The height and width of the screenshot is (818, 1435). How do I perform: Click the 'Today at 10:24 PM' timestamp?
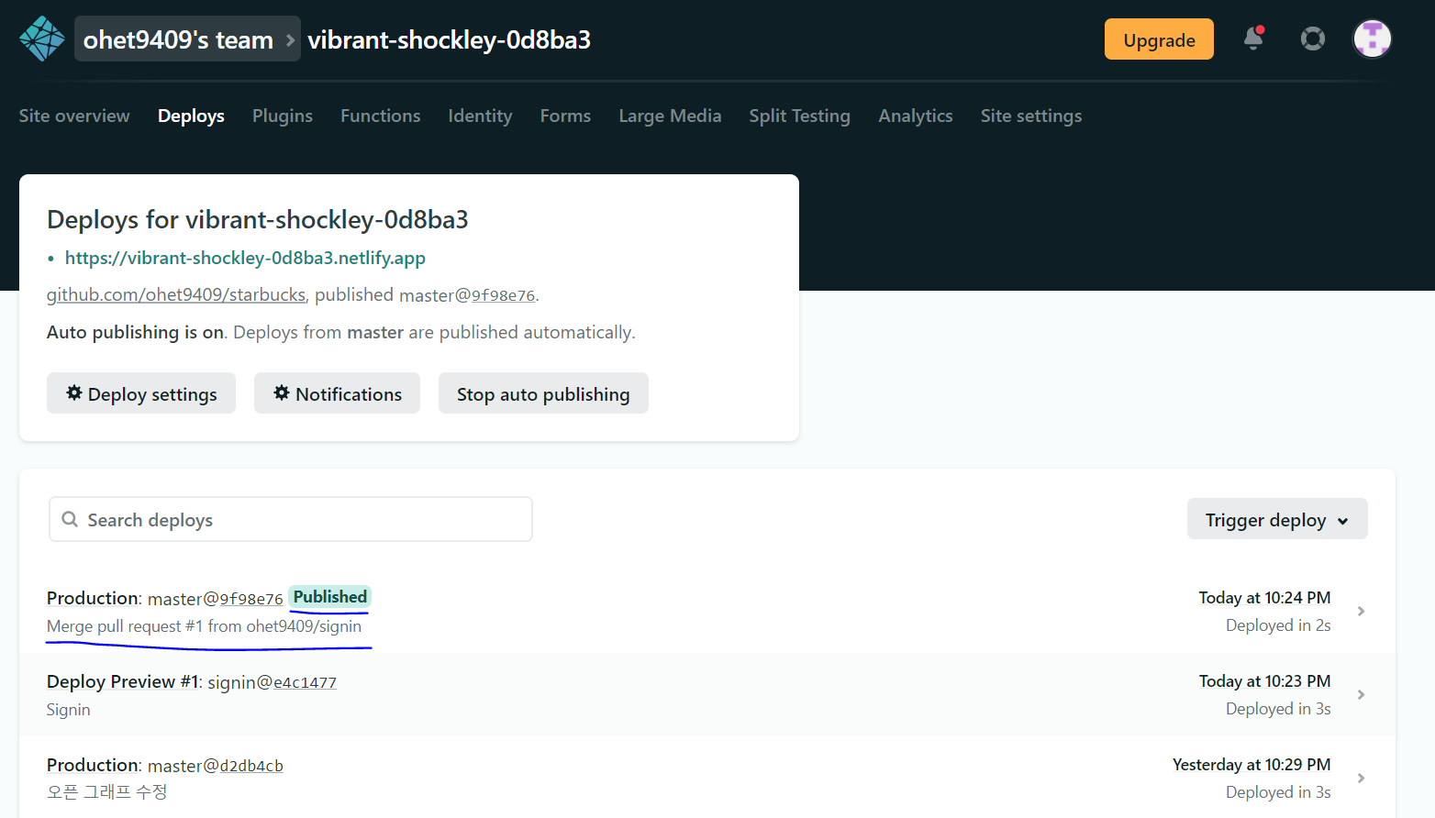(x=1264, y=598)
